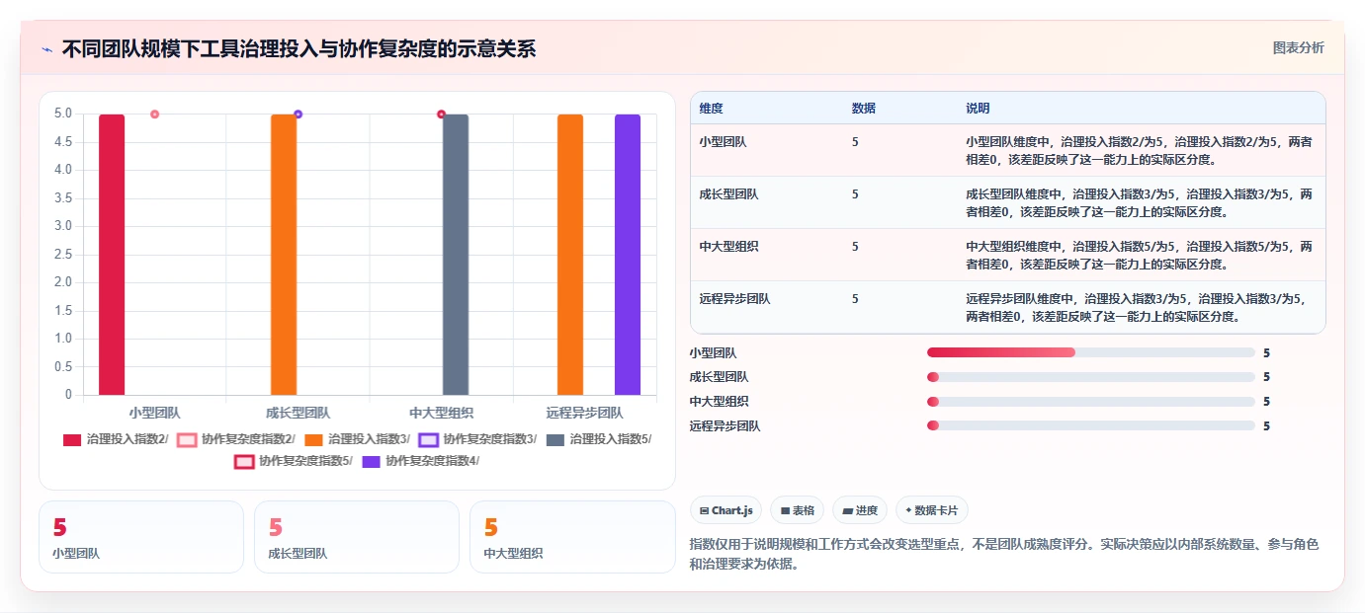
Task: Click the 成长型团队 progress bar
Action: (x=1091, y=377)
